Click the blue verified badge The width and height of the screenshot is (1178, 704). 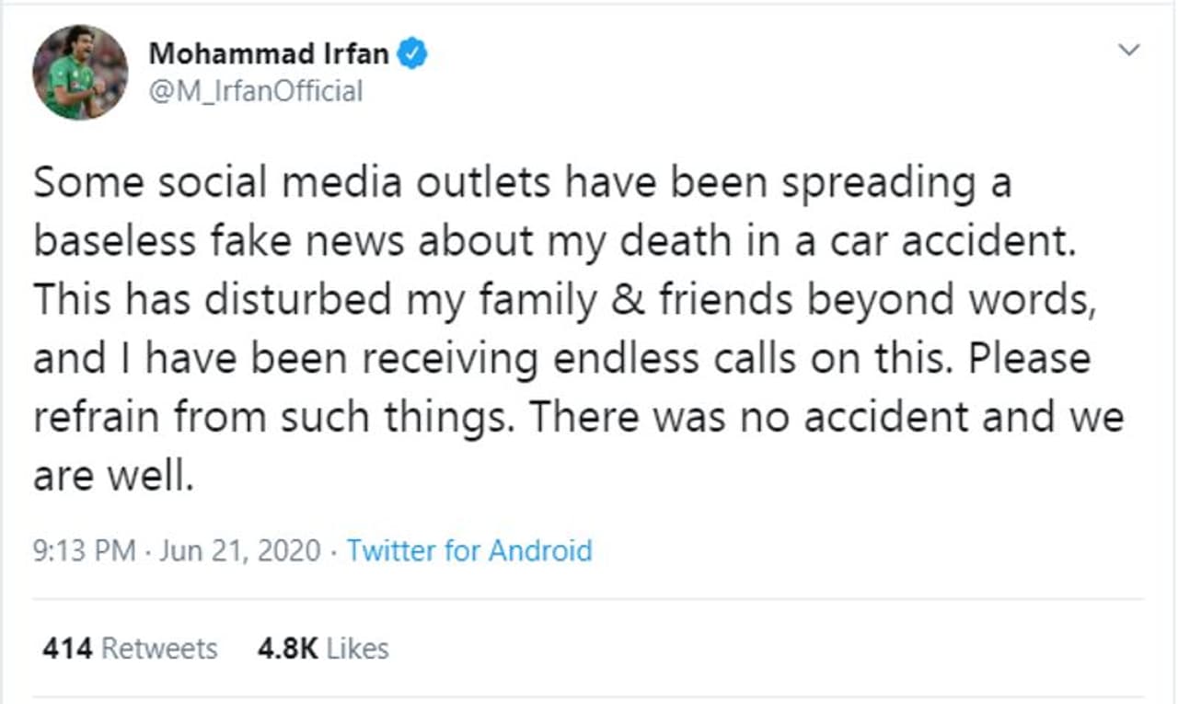412,54
